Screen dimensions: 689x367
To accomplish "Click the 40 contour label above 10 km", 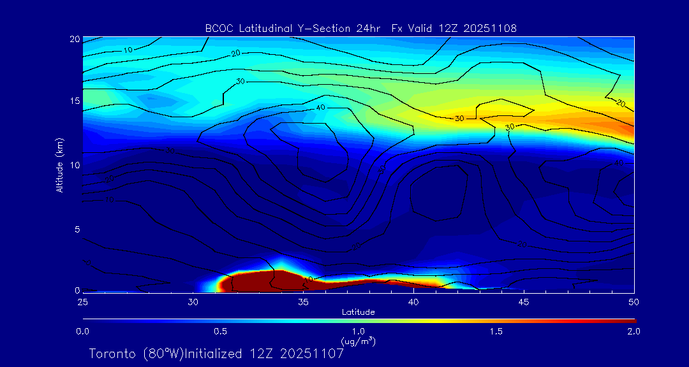I will (321, 108).
